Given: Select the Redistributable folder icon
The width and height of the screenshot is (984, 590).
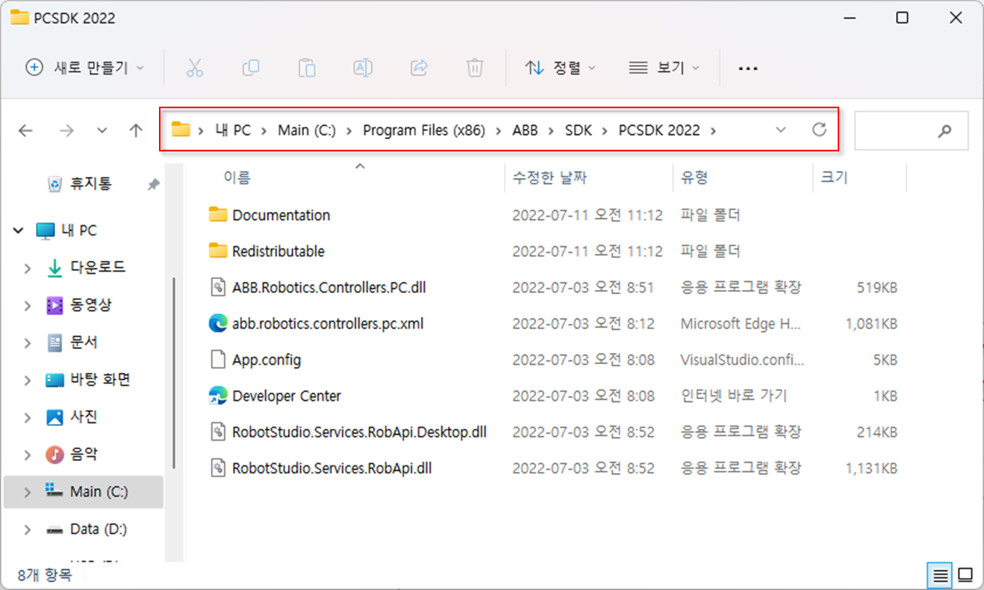Looking at the screenshot, I should tap(218, 251).
